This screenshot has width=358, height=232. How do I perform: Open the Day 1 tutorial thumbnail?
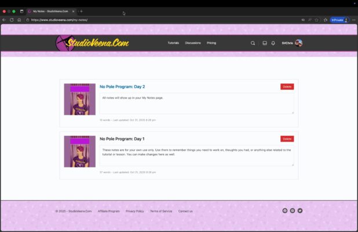(x=79, y=151)
